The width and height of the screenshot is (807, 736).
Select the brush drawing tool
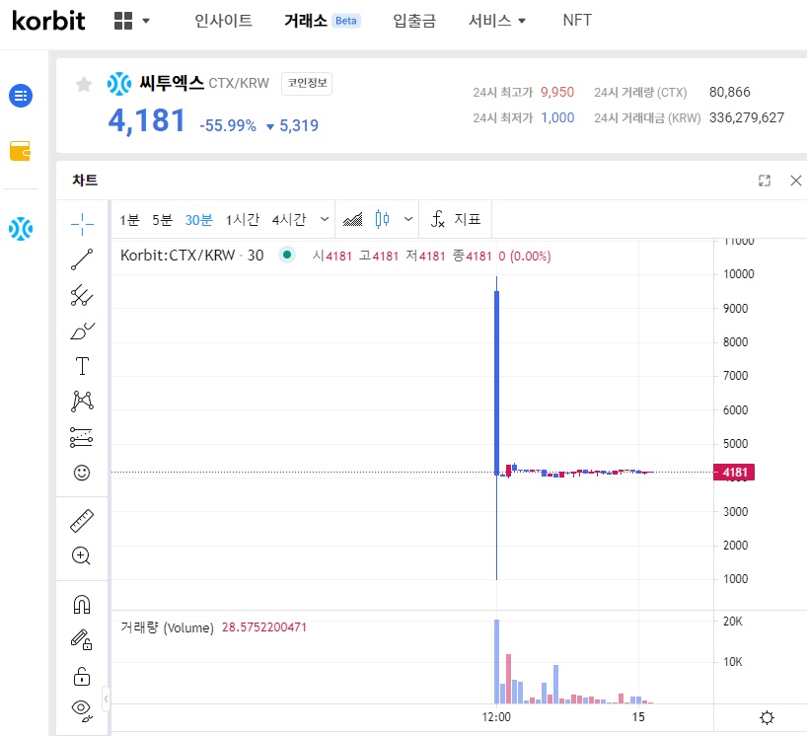(82, 331)
